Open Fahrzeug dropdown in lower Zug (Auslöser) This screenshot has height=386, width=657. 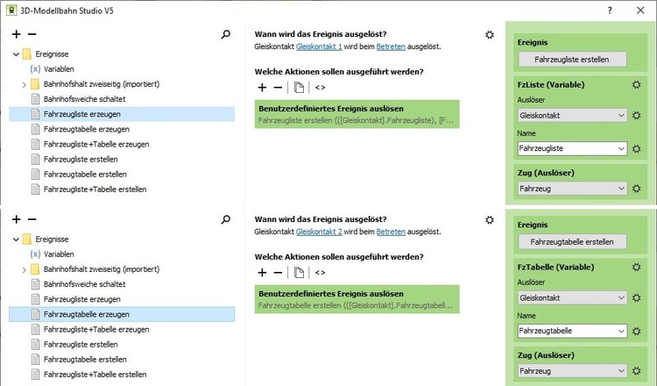pyautogui.click(x=621, y=371)
